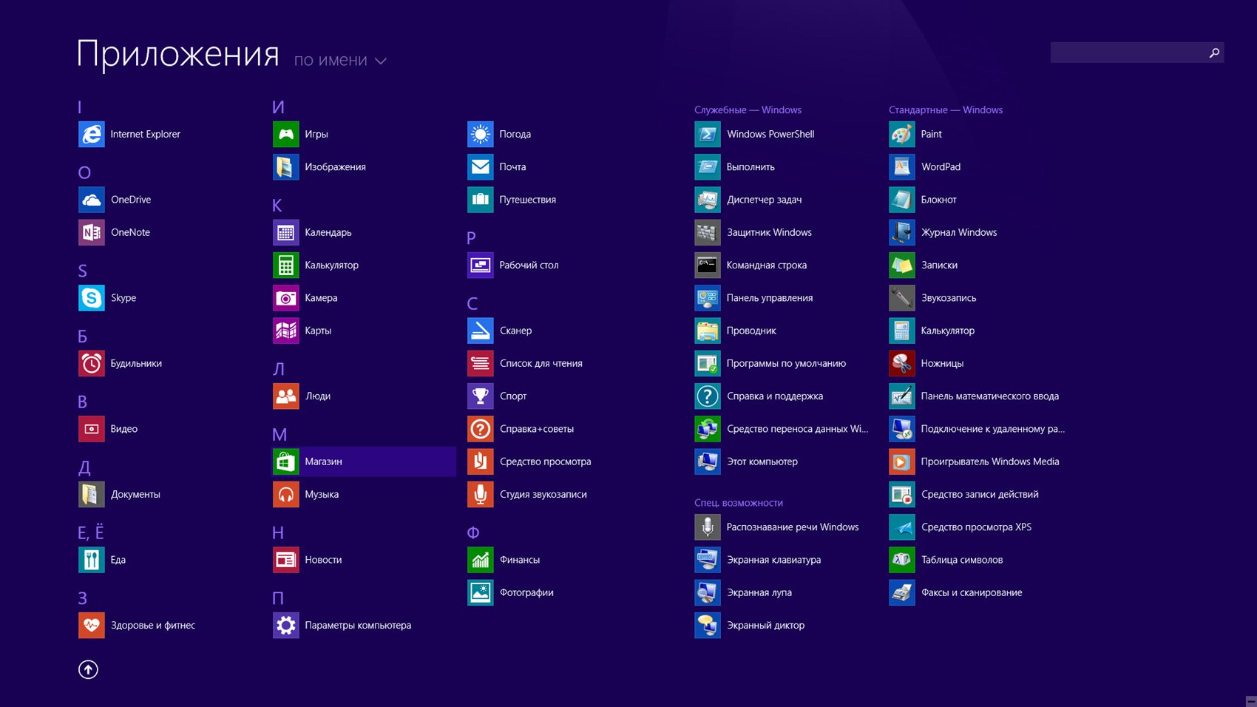Click the Стандартные — Windows group header
Viewport: 1257px width, 707px height.
click(x=946, y=109)
